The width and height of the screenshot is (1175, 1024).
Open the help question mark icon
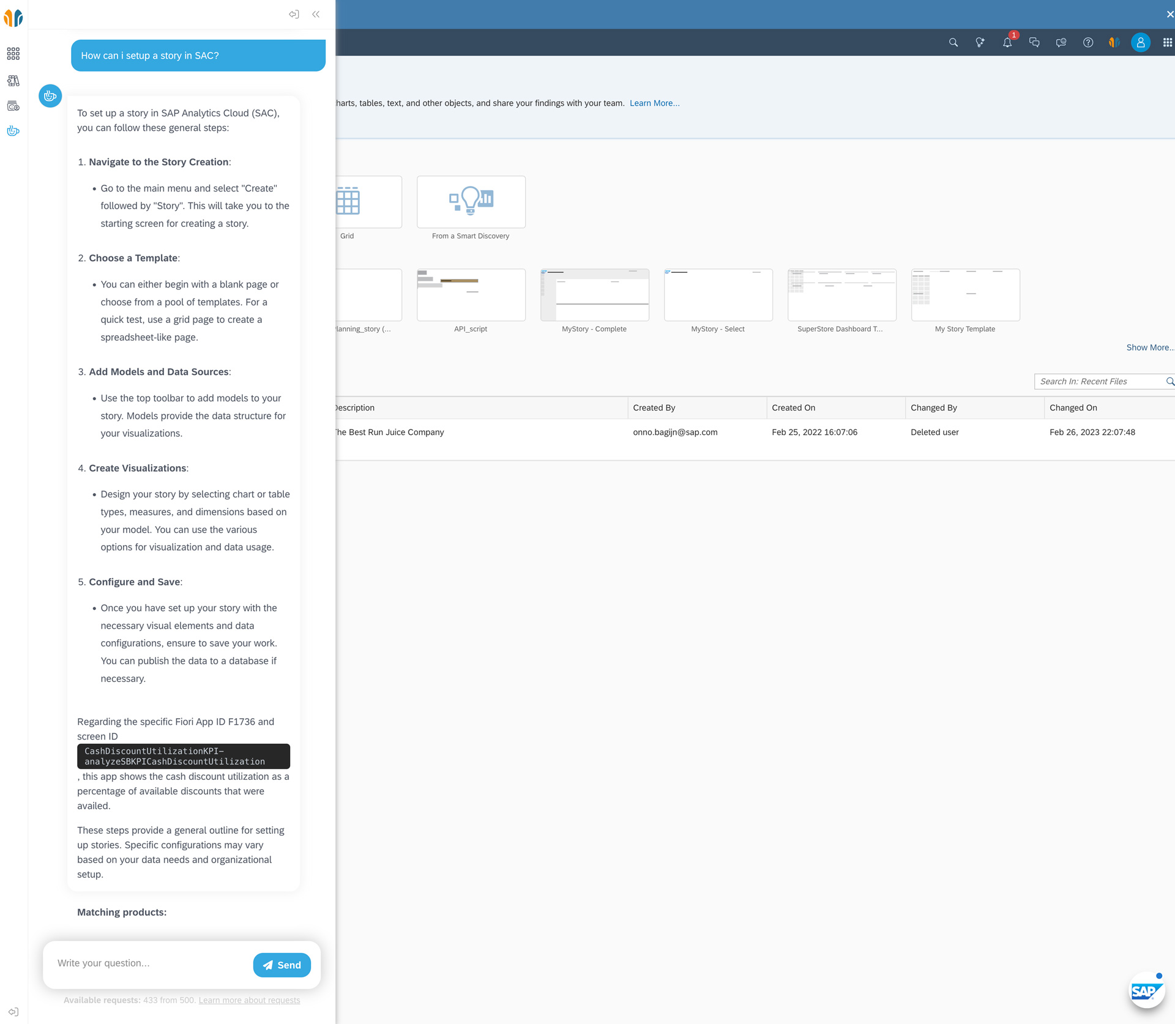coord(1087,43)
